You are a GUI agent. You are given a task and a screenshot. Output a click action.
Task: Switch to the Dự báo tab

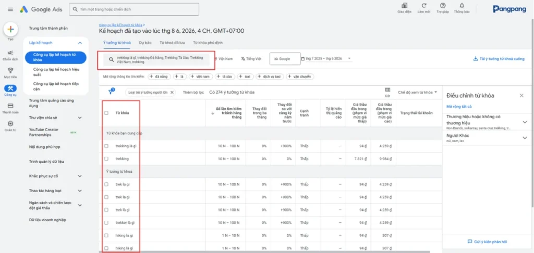145,43
